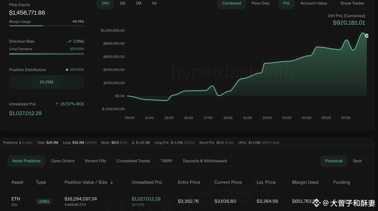
Task: Click the LONG badge in ETH row
Action: 44,201
